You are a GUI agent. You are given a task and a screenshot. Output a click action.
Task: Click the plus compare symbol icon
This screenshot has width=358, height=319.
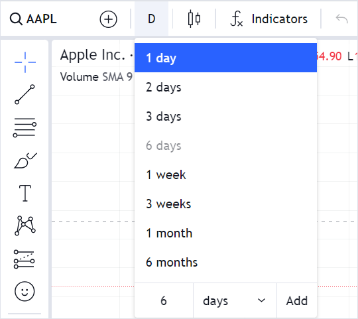(x=109, y=19)
